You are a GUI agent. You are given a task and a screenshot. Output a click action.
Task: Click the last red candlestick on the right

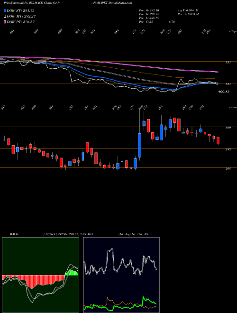click(218, 140)
